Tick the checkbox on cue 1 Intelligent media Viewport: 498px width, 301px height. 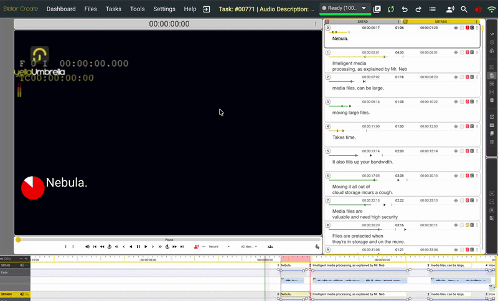(x=462, y=52)
